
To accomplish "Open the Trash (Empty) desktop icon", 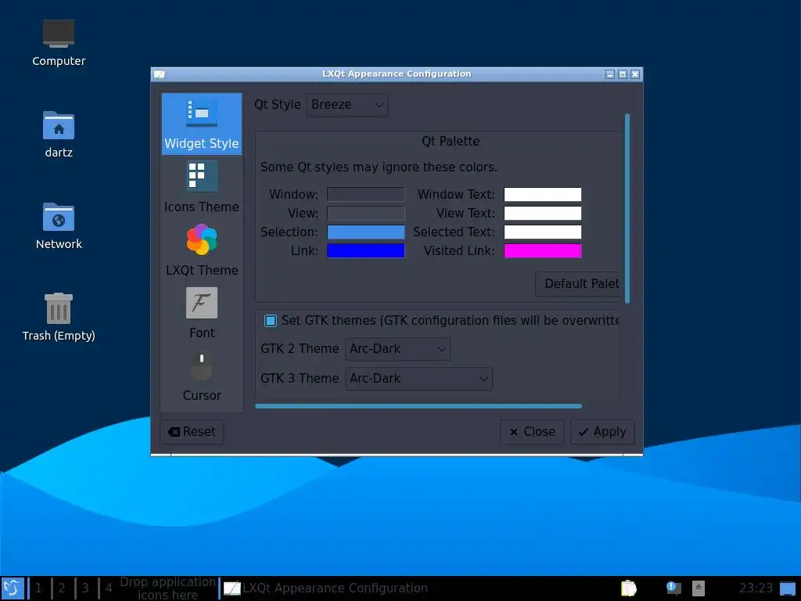I will click(x=59, y=318).
